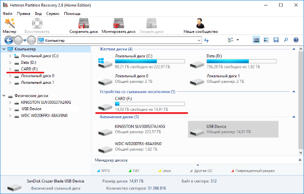This screenshot has width=304, height=194.
Task: Select CARD (F:) in the tree
Action: point(29,69)
